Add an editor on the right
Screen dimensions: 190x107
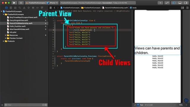click(187, 8)
